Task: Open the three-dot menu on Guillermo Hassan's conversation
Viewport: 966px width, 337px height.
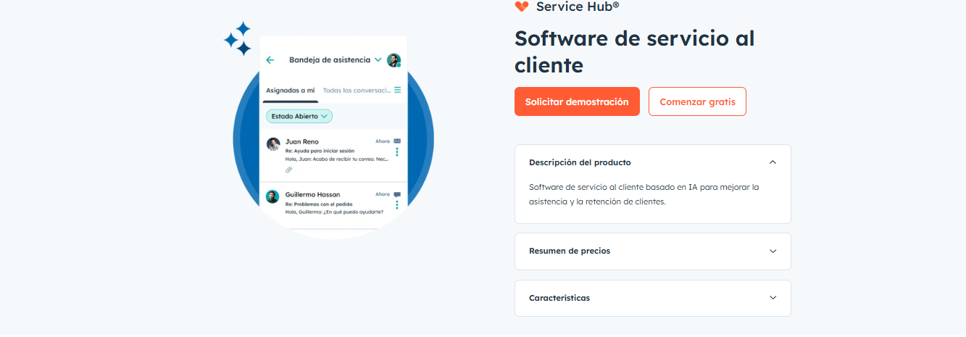Action: (x=397, y=205)
